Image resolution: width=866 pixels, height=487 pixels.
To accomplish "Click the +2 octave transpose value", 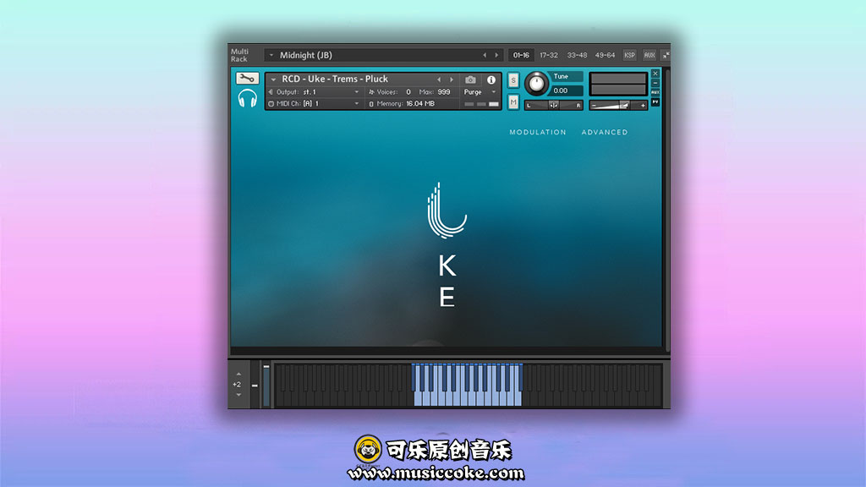I will 237,385.
